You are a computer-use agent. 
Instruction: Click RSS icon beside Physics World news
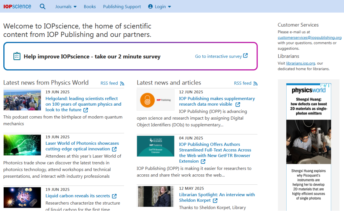tap(122, 83)
